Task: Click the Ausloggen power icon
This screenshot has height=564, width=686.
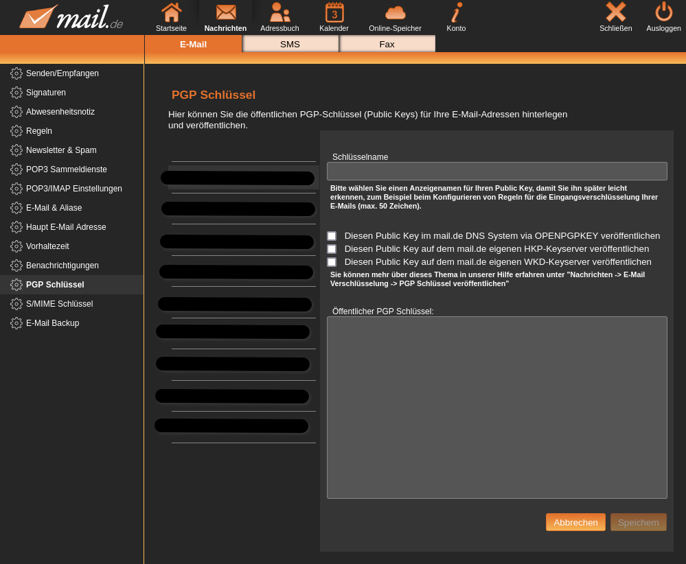Action: tap(663, 12)
